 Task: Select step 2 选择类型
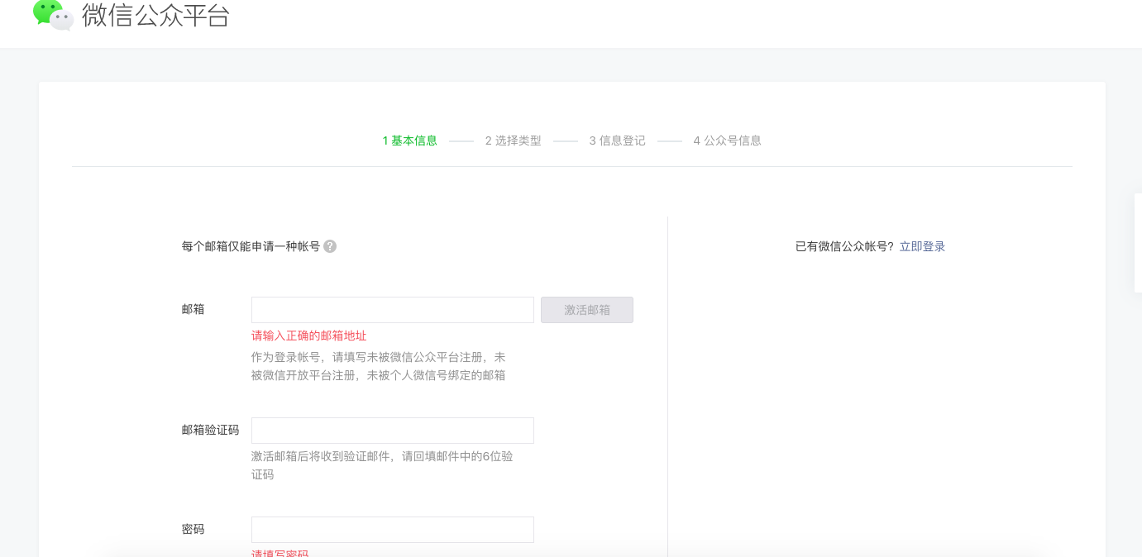[x=513, y=140]
